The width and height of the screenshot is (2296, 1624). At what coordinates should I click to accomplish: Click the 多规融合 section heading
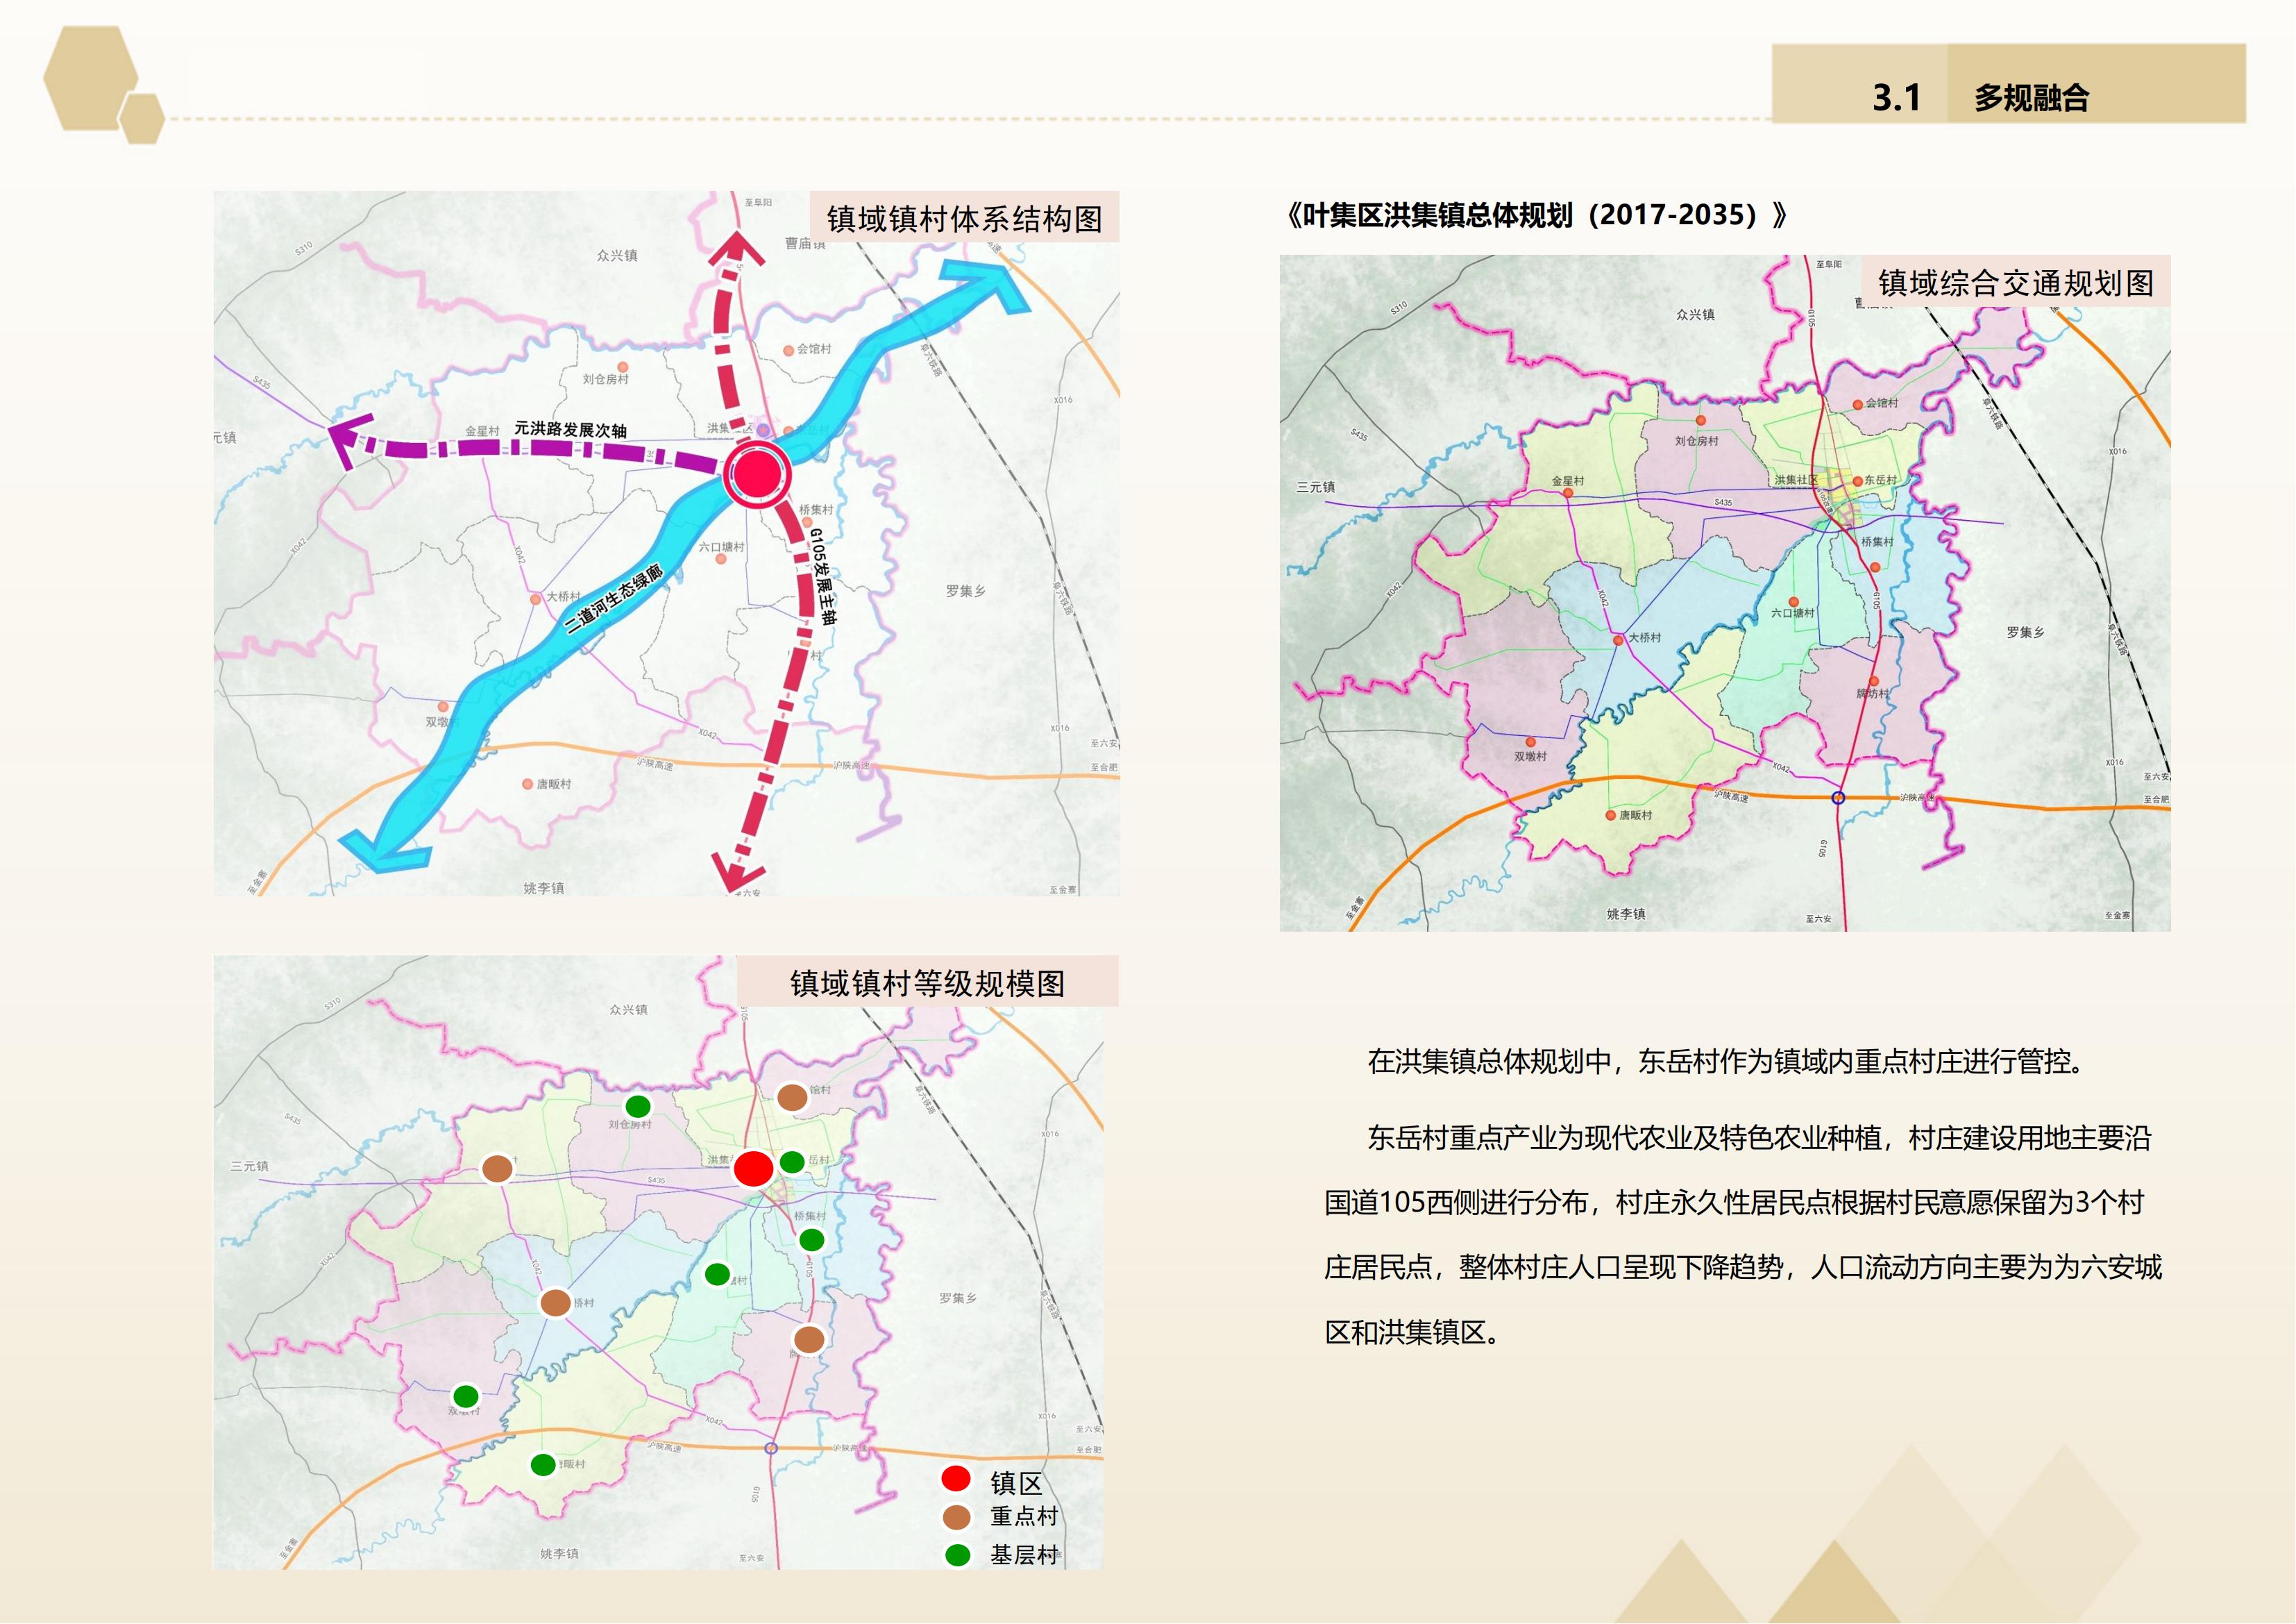2031,97
